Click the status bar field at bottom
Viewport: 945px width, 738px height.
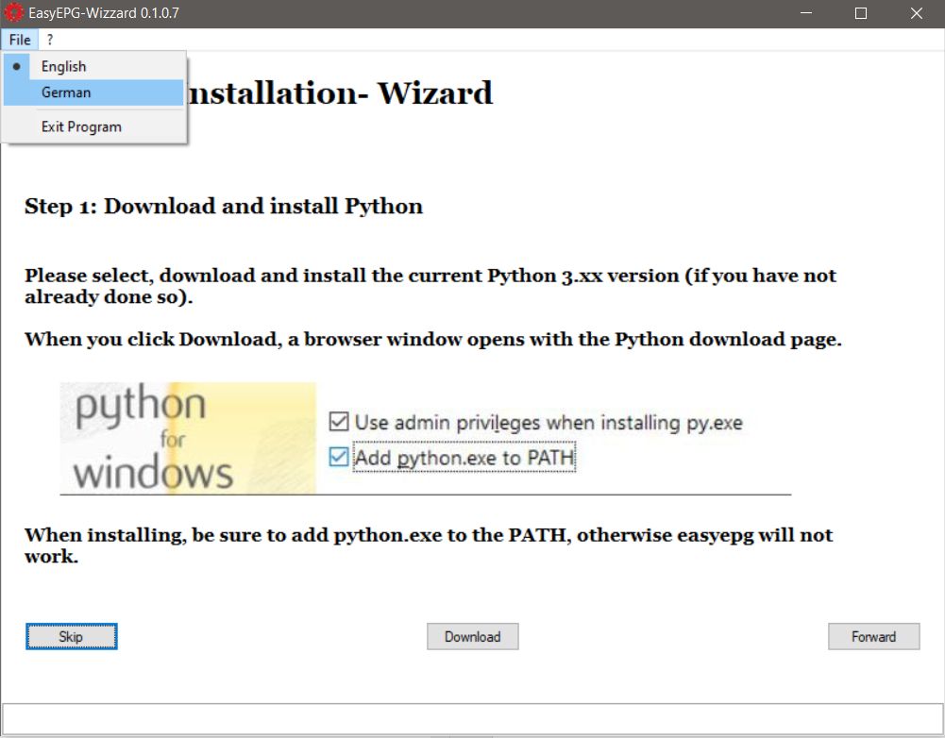tap(472, 719)
